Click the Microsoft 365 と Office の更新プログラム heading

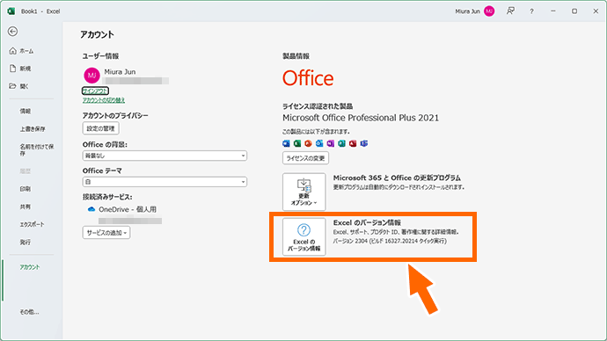(397, 178)
